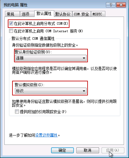The width and height of the screenshot is (129, 158).
Task: Click the 默认模拟级别(I) label text
Action: pos(30,85)
